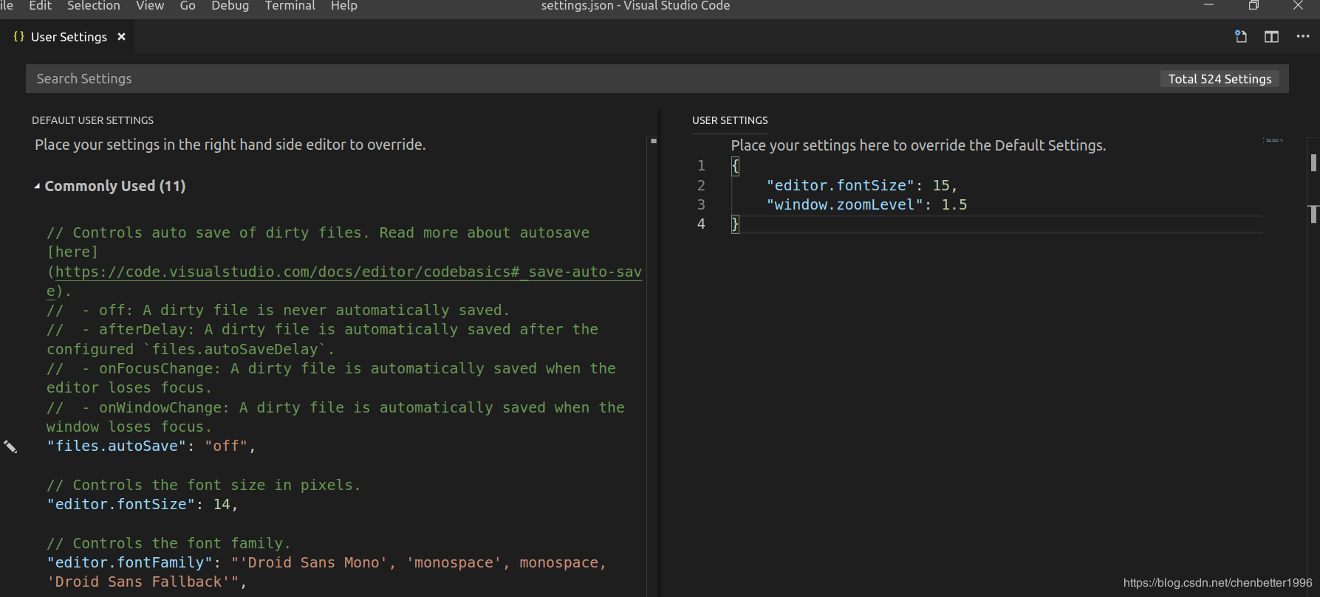Screen dimensions: 1320x597
Task: Restore down the VS Code window
Action: click(x=1254, y=6)
